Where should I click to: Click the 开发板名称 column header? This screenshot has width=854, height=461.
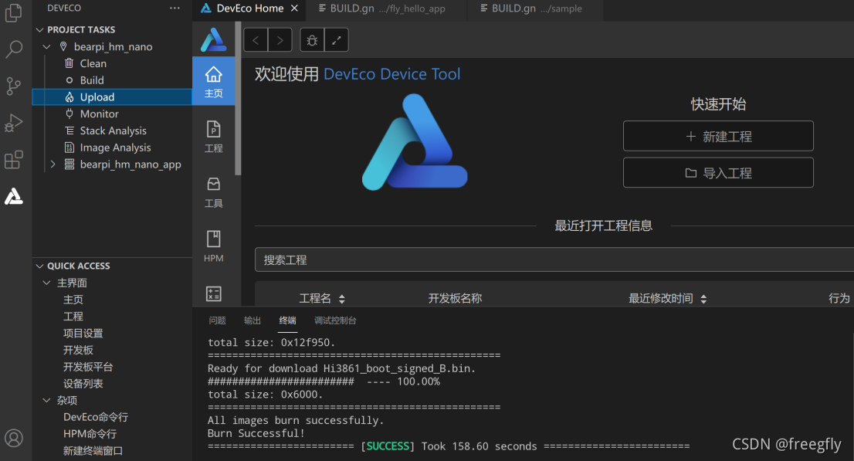click(x=455, y=298)
